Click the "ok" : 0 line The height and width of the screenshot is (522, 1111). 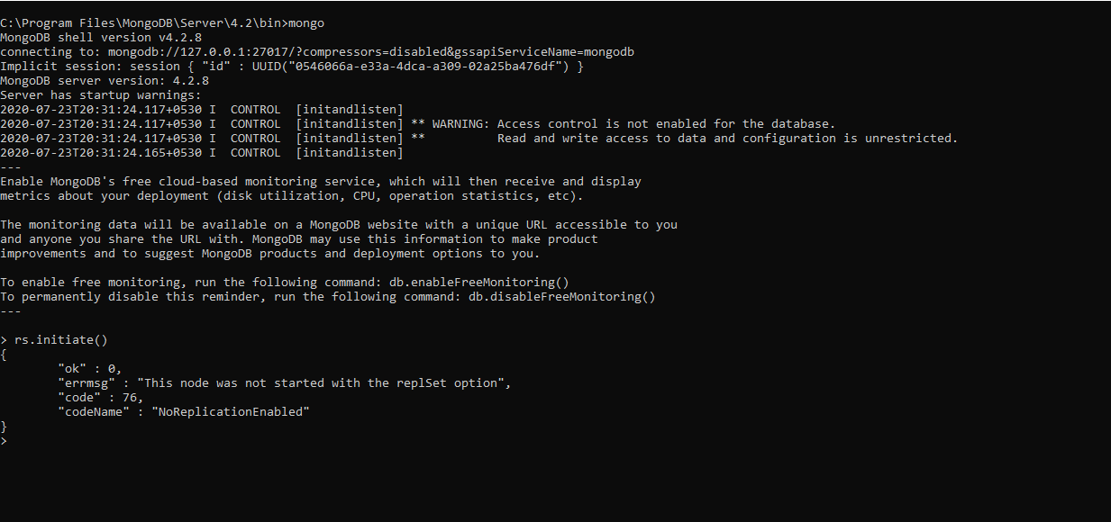pyautogui.click(x=89, y=368)
